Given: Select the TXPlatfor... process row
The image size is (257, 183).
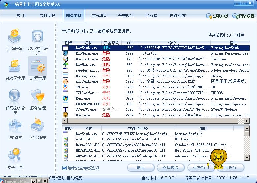Looking at the screenshot, I should click(156, 93).
